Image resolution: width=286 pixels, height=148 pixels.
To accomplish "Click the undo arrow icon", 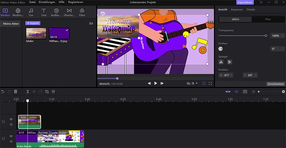I will click(x=3, y=92).
